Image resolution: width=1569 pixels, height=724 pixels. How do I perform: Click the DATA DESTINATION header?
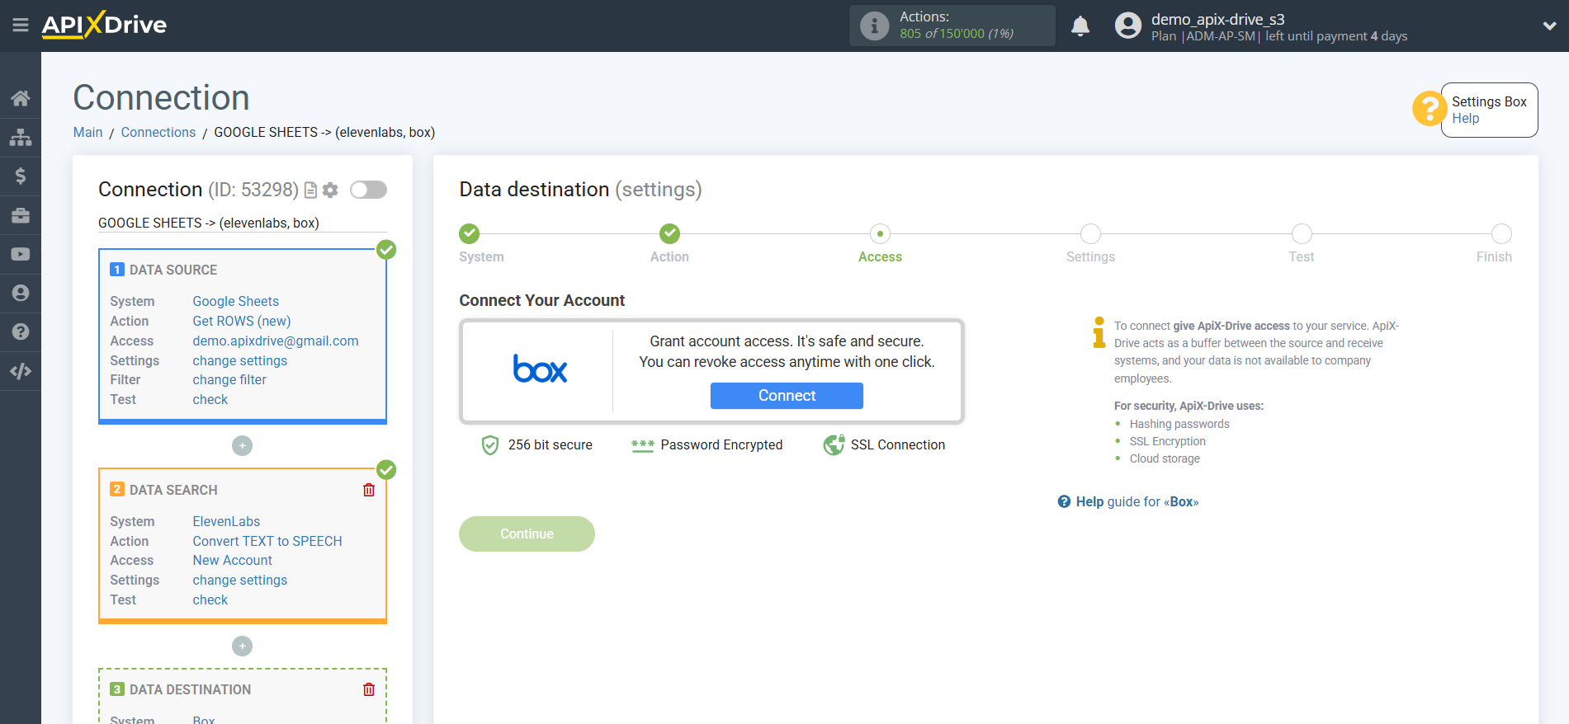click(190, 689)
